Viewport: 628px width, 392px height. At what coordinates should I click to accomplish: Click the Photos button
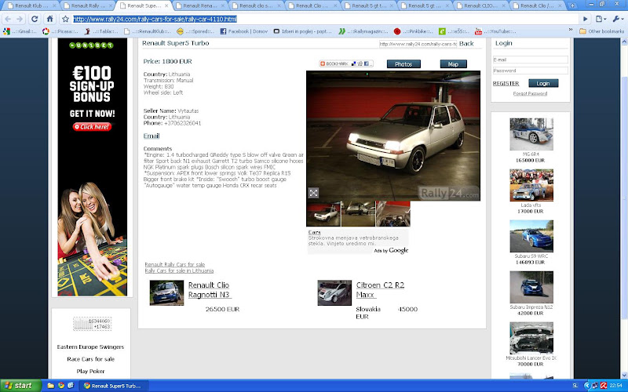403,64
